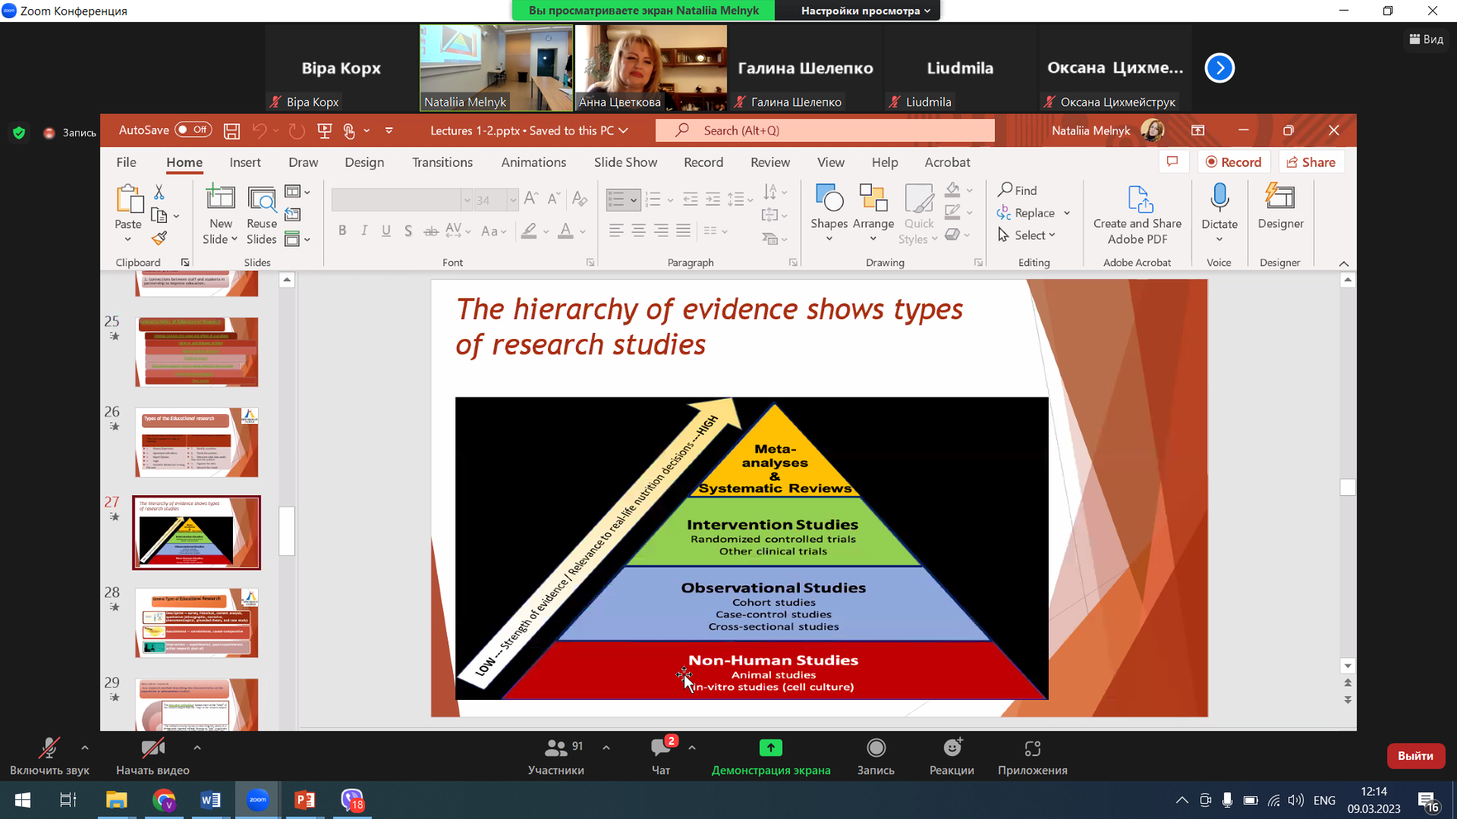Screen dimensions: 1457x819
Task: Click the Designer icon
Action: pos(1280,197)
